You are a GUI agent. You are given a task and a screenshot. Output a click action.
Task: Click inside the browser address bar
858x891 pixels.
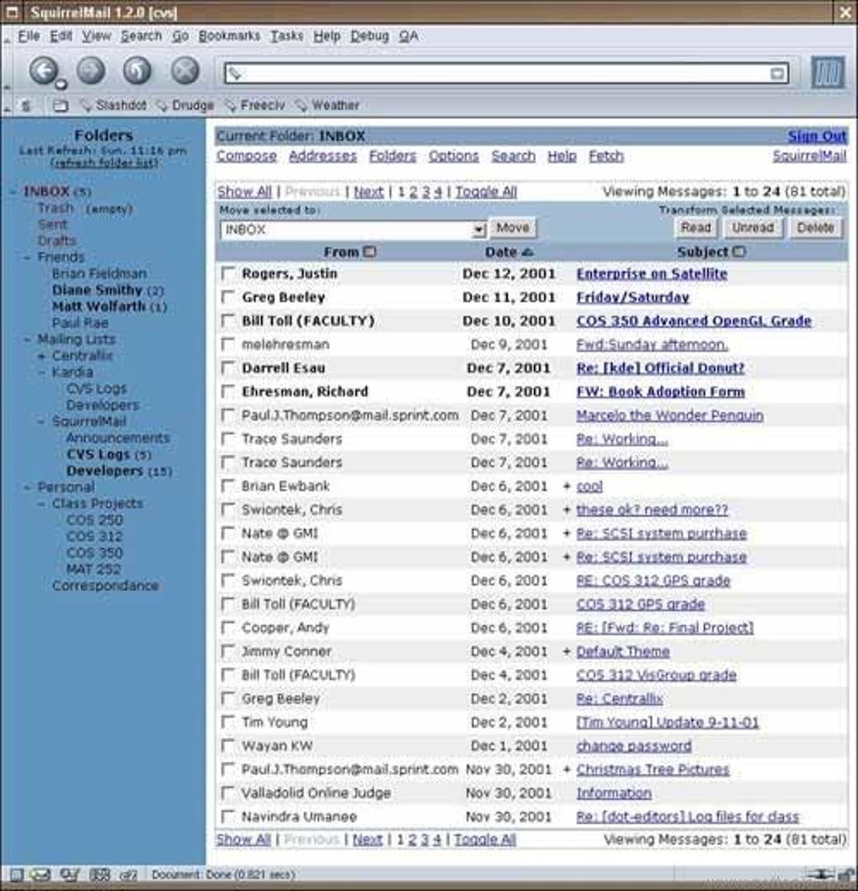coord(505,72)
